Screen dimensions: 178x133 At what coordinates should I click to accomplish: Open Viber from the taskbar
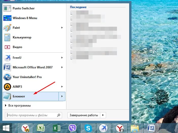point(72,128)
